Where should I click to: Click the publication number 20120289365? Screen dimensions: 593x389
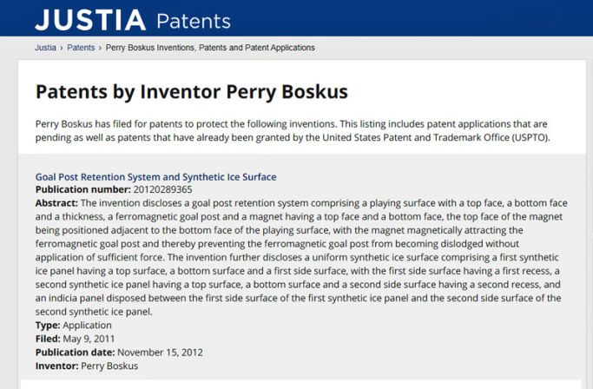coord(162,189)
